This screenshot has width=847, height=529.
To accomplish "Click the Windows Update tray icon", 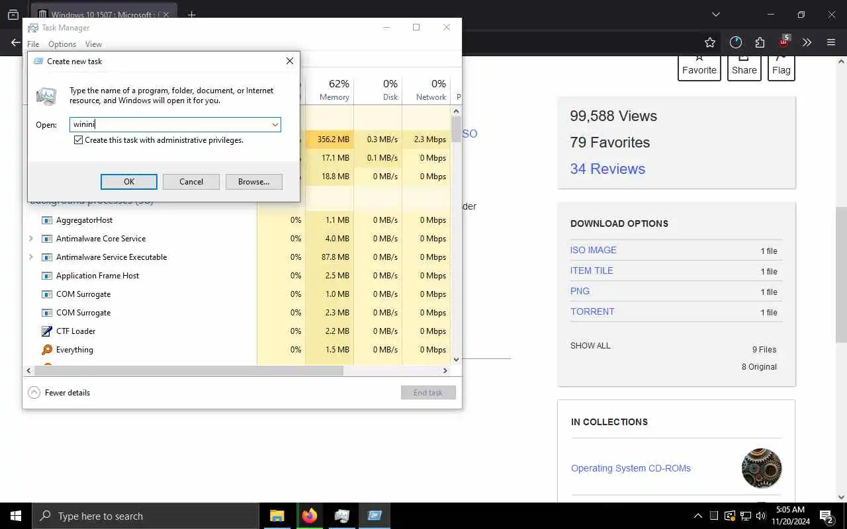I will pyautogui.click(x=729, y=516).
